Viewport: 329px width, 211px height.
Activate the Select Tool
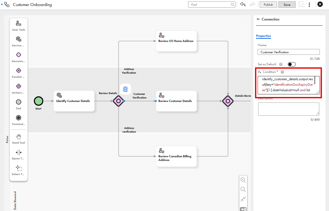18,170
